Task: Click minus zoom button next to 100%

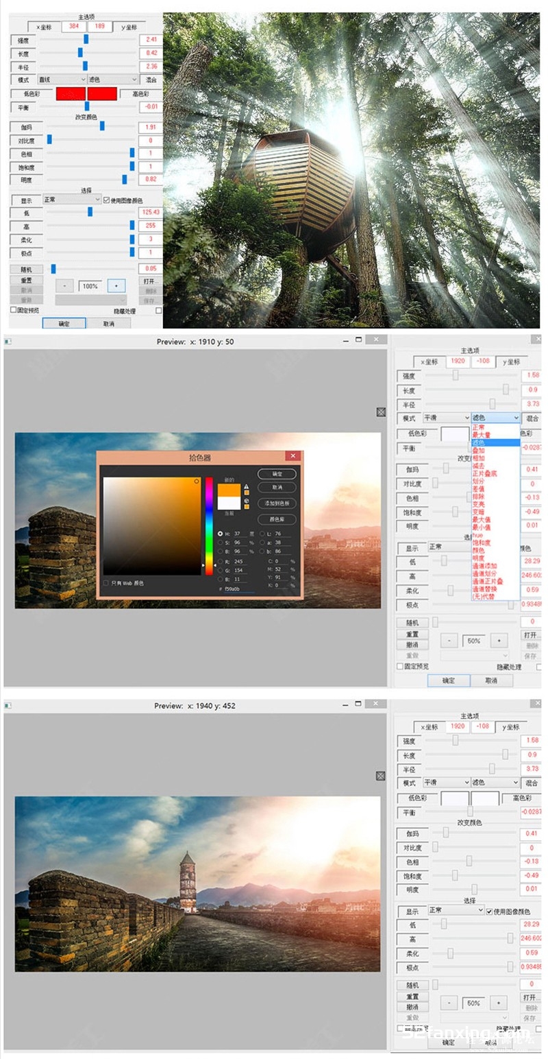Action: (x=64, y=285)
